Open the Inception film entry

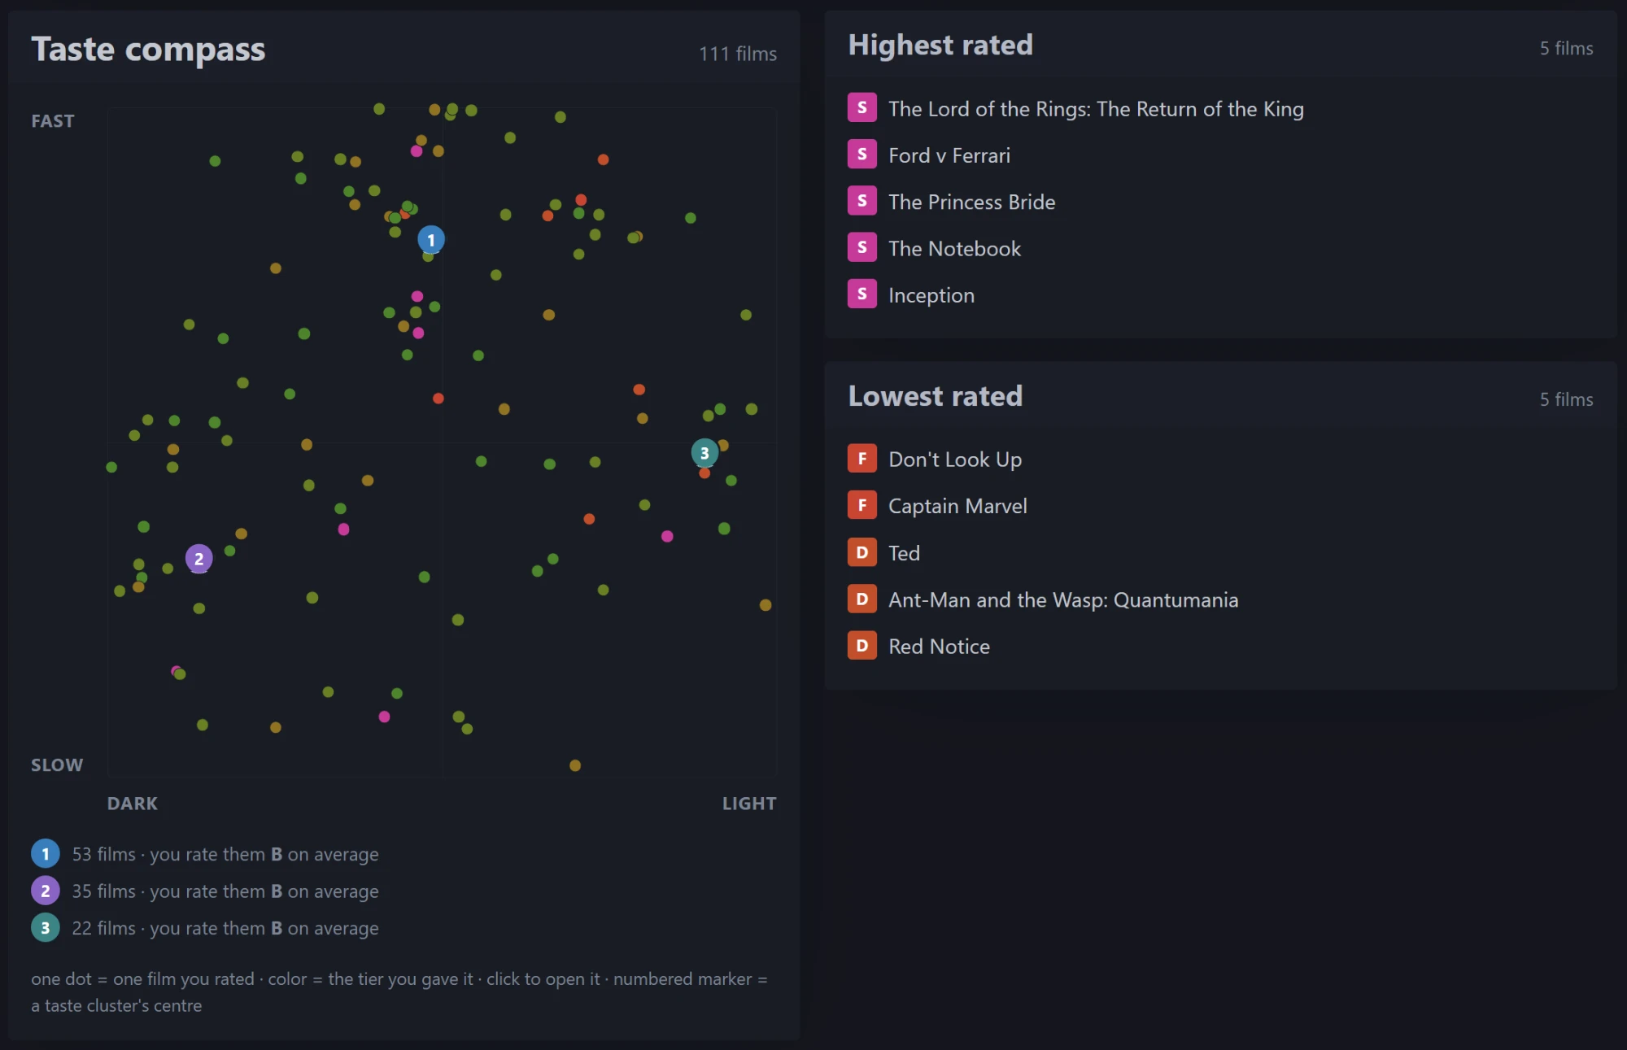point(931,295)
